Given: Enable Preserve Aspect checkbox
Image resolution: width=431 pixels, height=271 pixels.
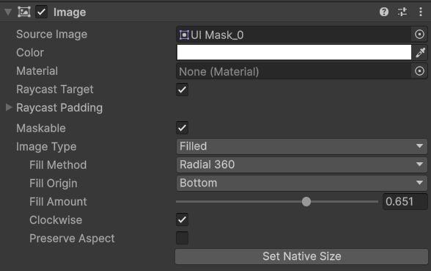Looking at the screenshot, I should (182, 238).
